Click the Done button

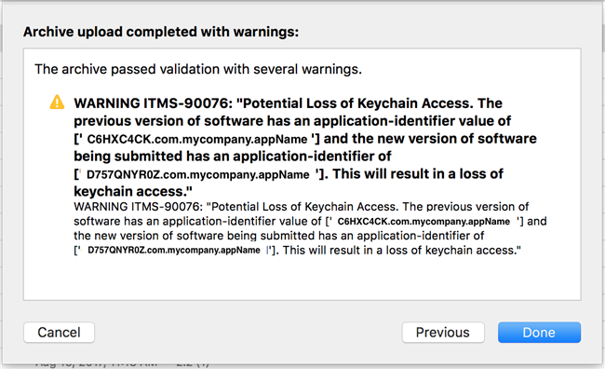pyautogui.click(x=539, y=333)
